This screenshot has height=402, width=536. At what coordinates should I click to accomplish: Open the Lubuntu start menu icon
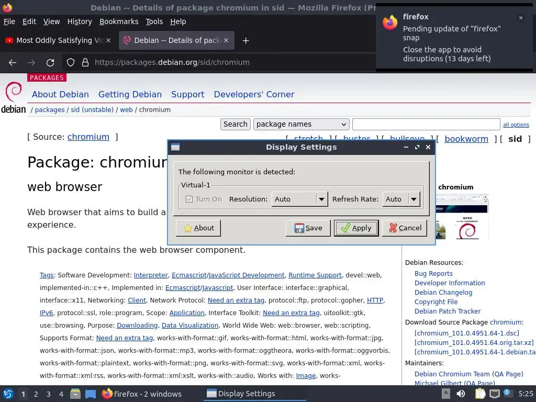(x=8, y=394)
